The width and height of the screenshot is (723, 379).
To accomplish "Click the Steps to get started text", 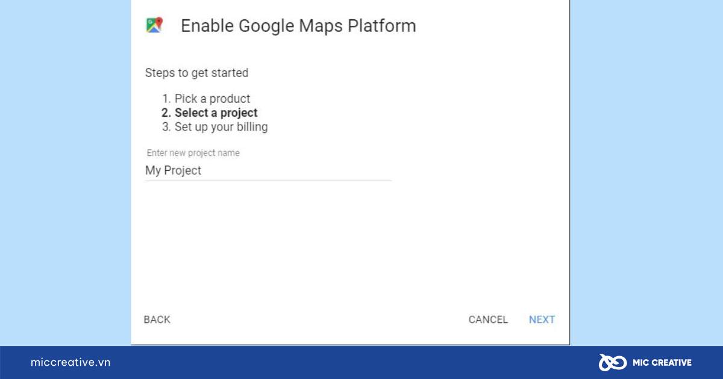I will click(196, 73).
